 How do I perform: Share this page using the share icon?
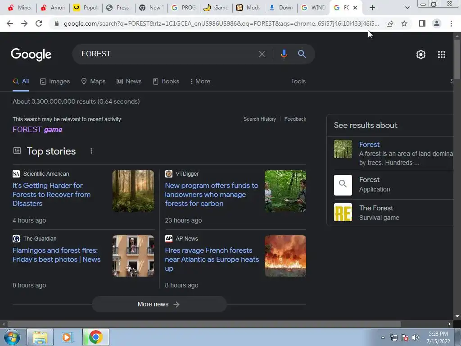click(x=390, y=23)
